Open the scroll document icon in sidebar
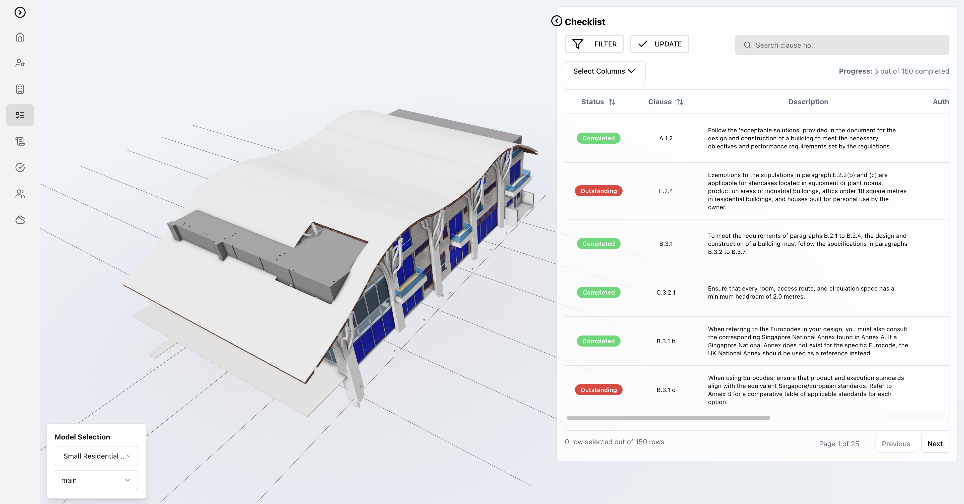The height and width of the screenshot is (504, 964). (x=20, y=141)
